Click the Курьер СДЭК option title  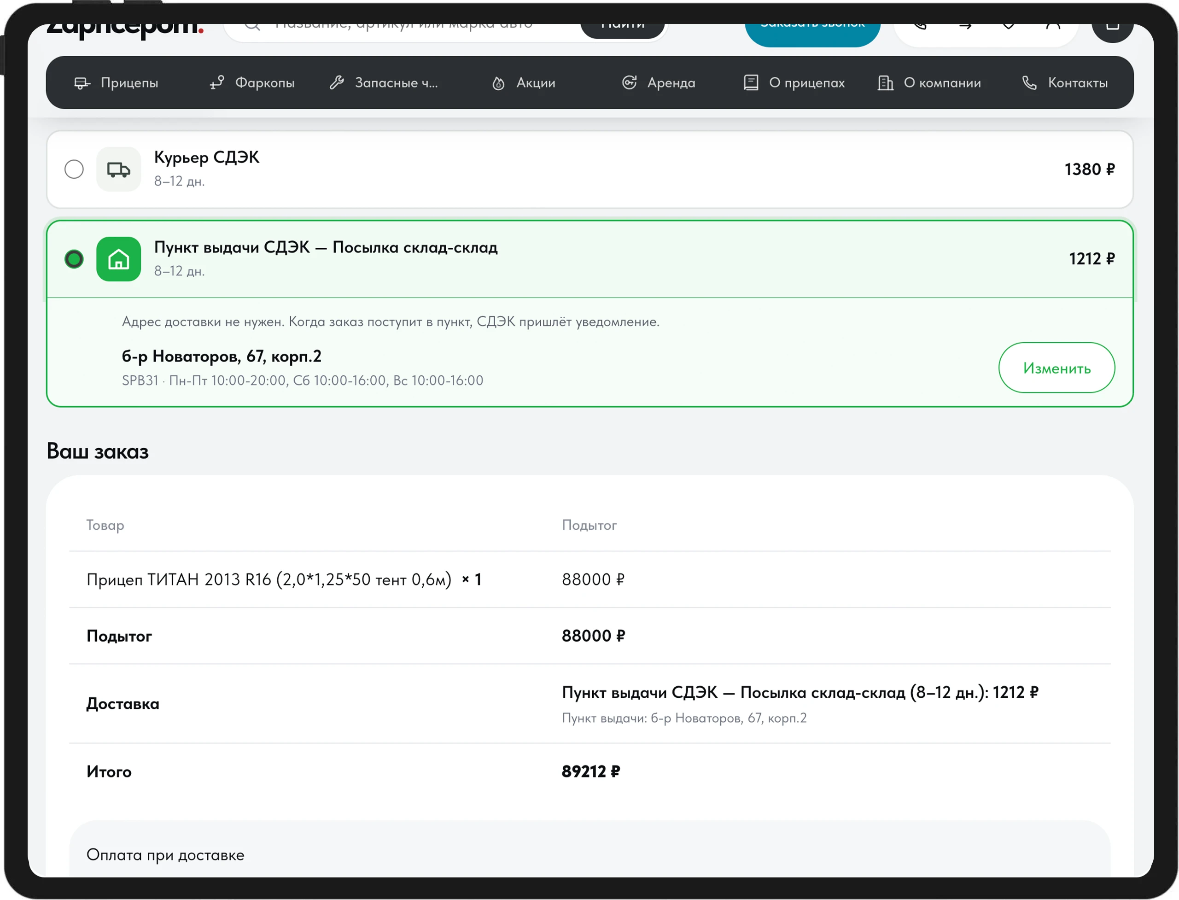pos(207,158)
